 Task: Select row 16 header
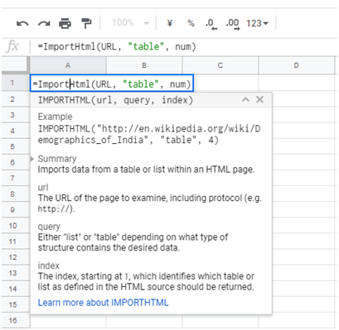click(12, 321)
